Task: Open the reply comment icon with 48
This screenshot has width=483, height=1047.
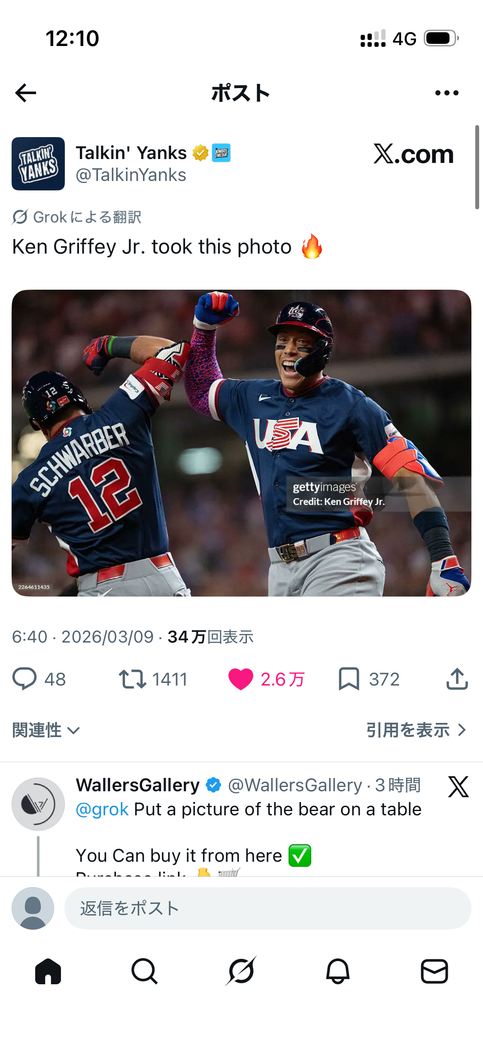Action: point(24,679)
